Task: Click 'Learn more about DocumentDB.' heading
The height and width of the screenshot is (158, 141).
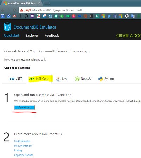Action: tap(38, 134)
